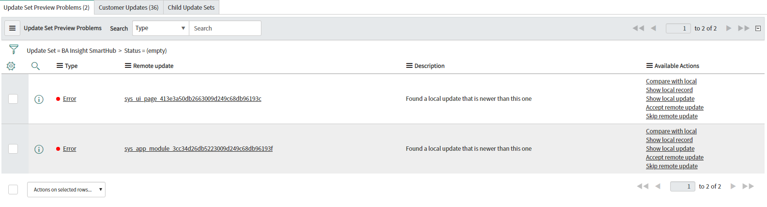This screenshot has height=207, width=767.
Task: Open the personalize list gear icon
Action: 11,66
